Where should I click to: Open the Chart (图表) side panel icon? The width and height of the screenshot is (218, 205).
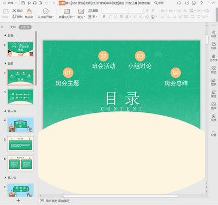tap(214, 82)
